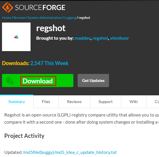Click the regshot project cubes icon
Screen dimensions: 159x157
pyautogui.click(x=16, y=37)
